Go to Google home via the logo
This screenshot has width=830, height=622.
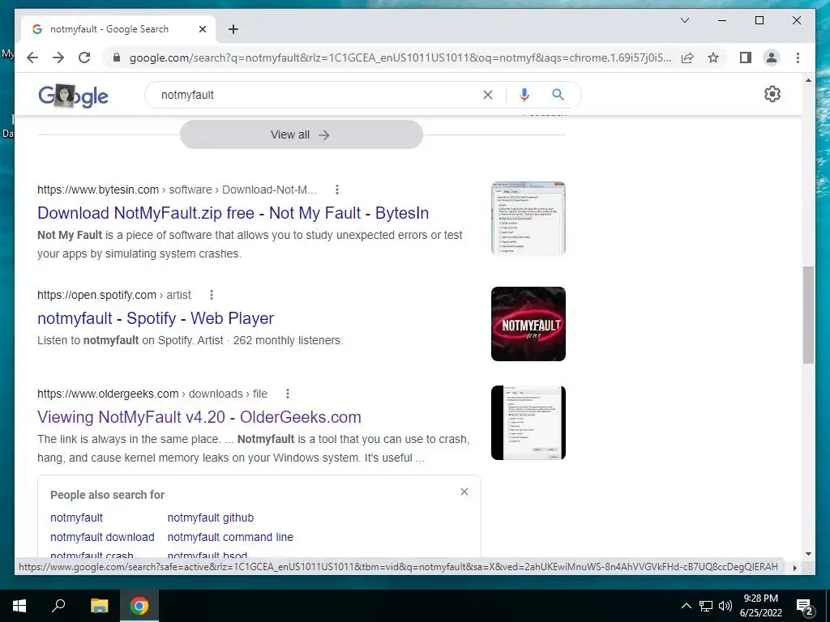tap(73, 96)
